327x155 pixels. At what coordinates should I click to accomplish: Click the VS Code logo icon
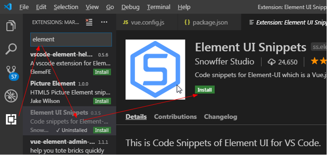click(x=8, y=7)
